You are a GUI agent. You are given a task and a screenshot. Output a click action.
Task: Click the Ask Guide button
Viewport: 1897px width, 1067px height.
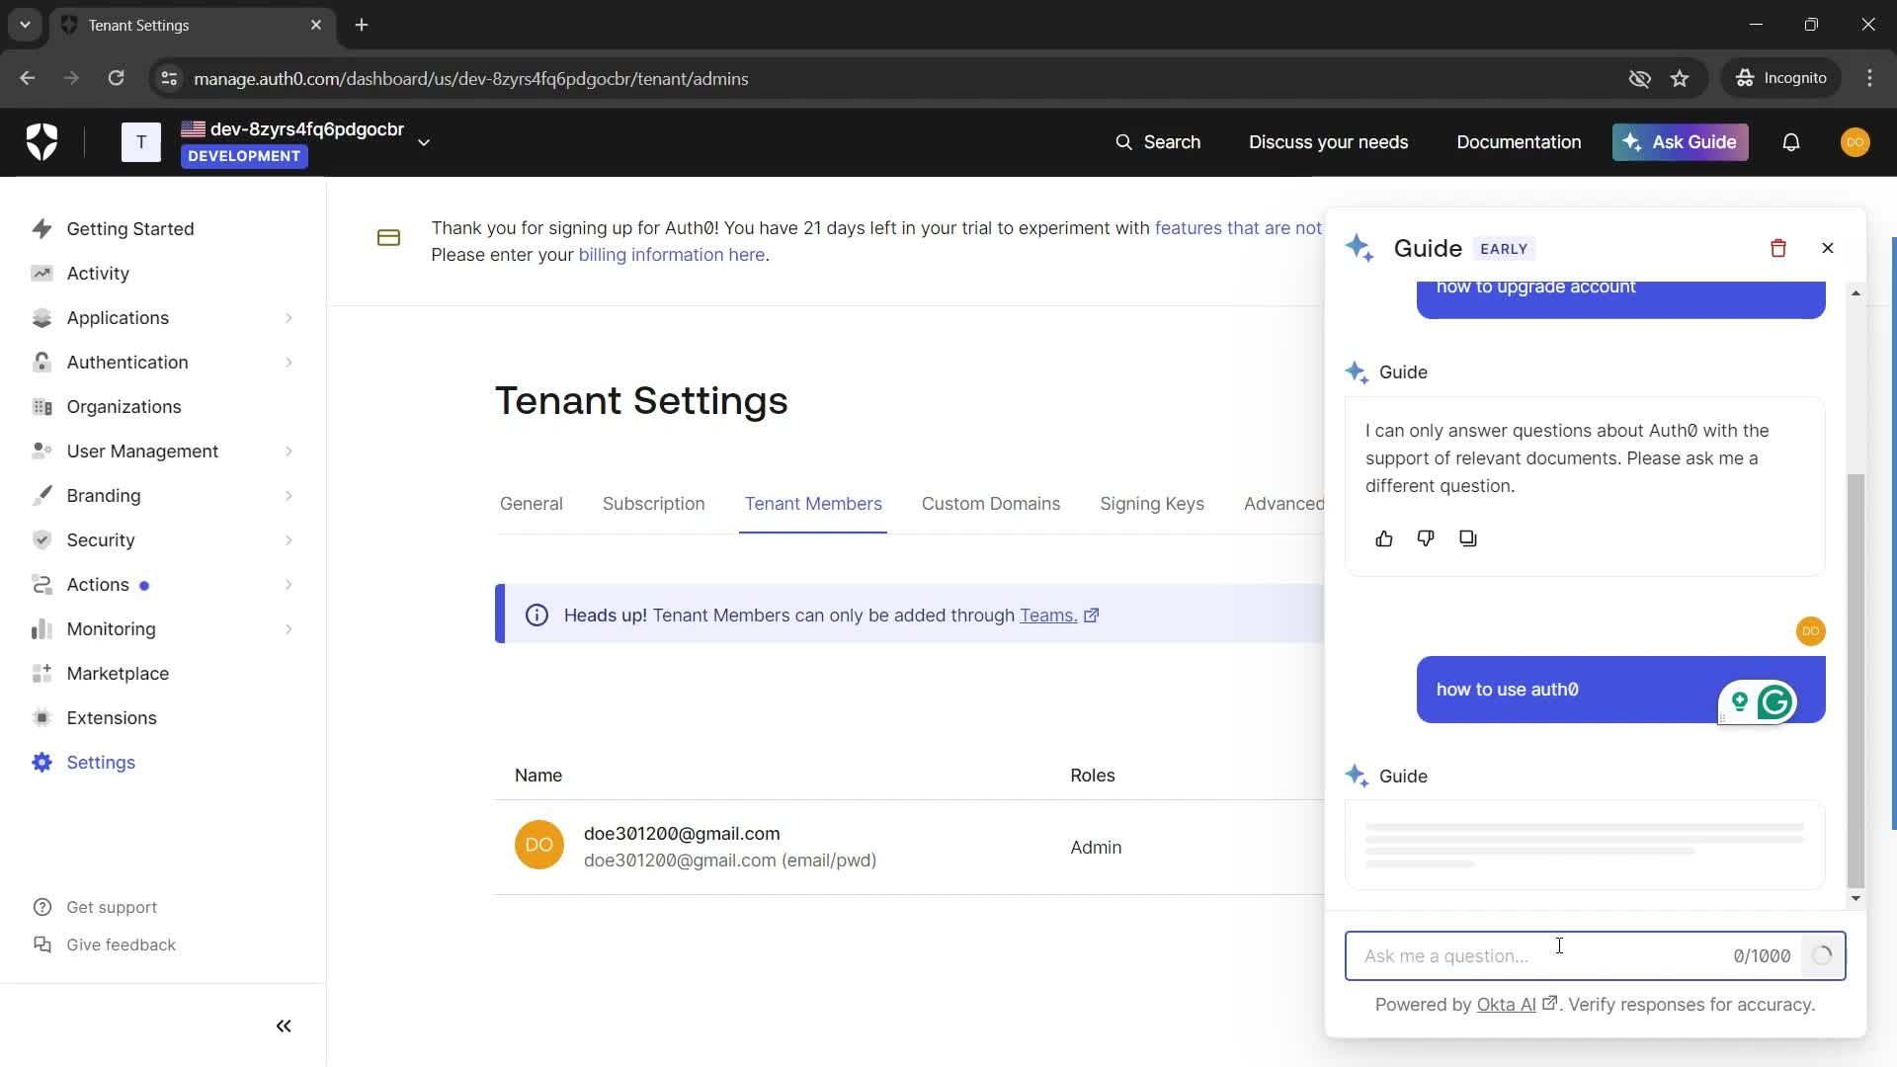1680,142
